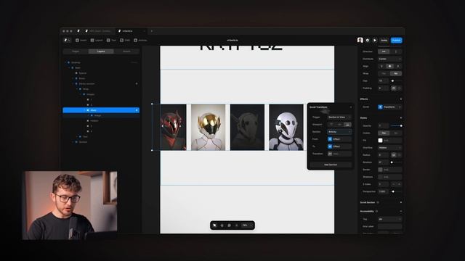Toggle uniform Padding mode

394,88
